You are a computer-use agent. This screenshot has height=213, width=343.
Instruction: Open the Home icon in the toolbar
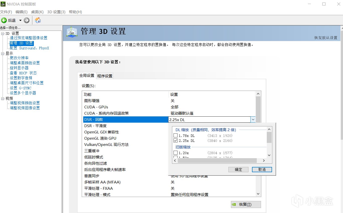coord(38,20)
